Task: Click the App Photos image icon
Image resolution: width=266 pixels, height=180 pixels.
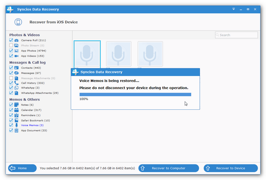Action: [16, 51]
